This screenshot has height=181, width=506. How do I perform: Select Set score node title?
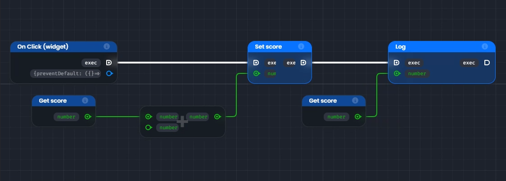pos(268,46)
